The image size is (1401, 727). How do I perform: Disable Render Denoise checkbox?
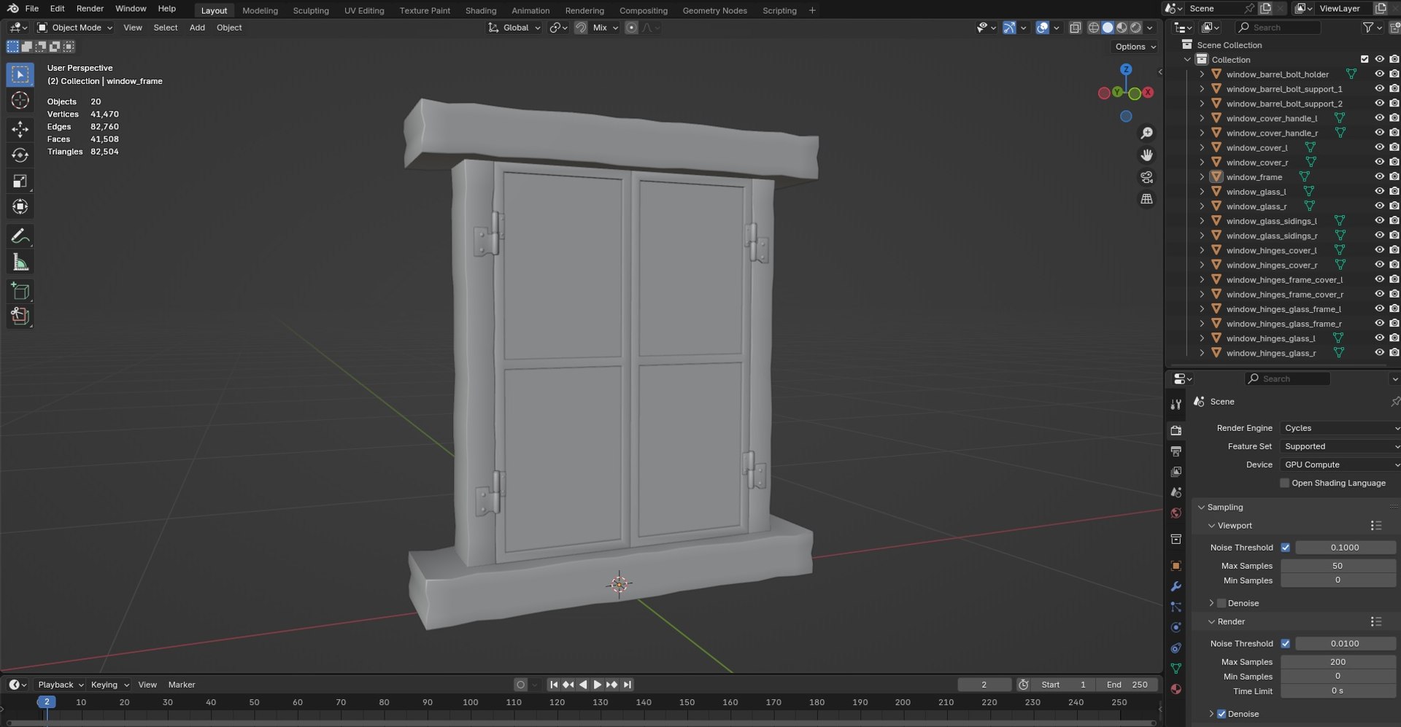pos(1221,714)
